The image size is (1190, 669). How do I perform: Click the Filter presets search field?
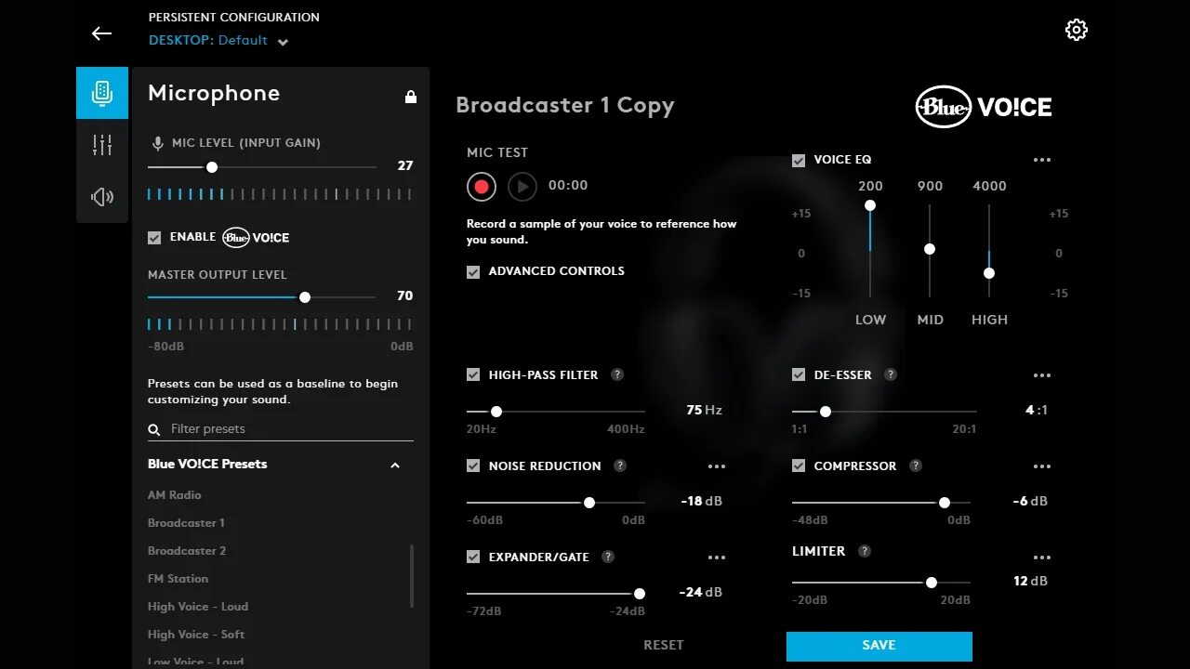tap(281, 429)
